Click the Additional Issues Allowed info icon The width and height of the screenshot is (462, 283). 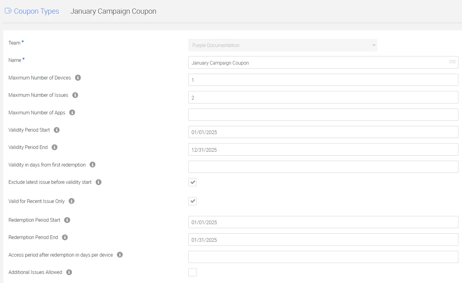click(69, 272)
